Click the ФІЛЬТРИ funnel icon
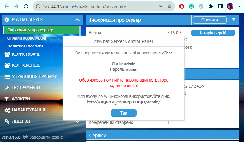Image resolution: width=244 pixels, height=142 pixels. [x=7, y=99]
